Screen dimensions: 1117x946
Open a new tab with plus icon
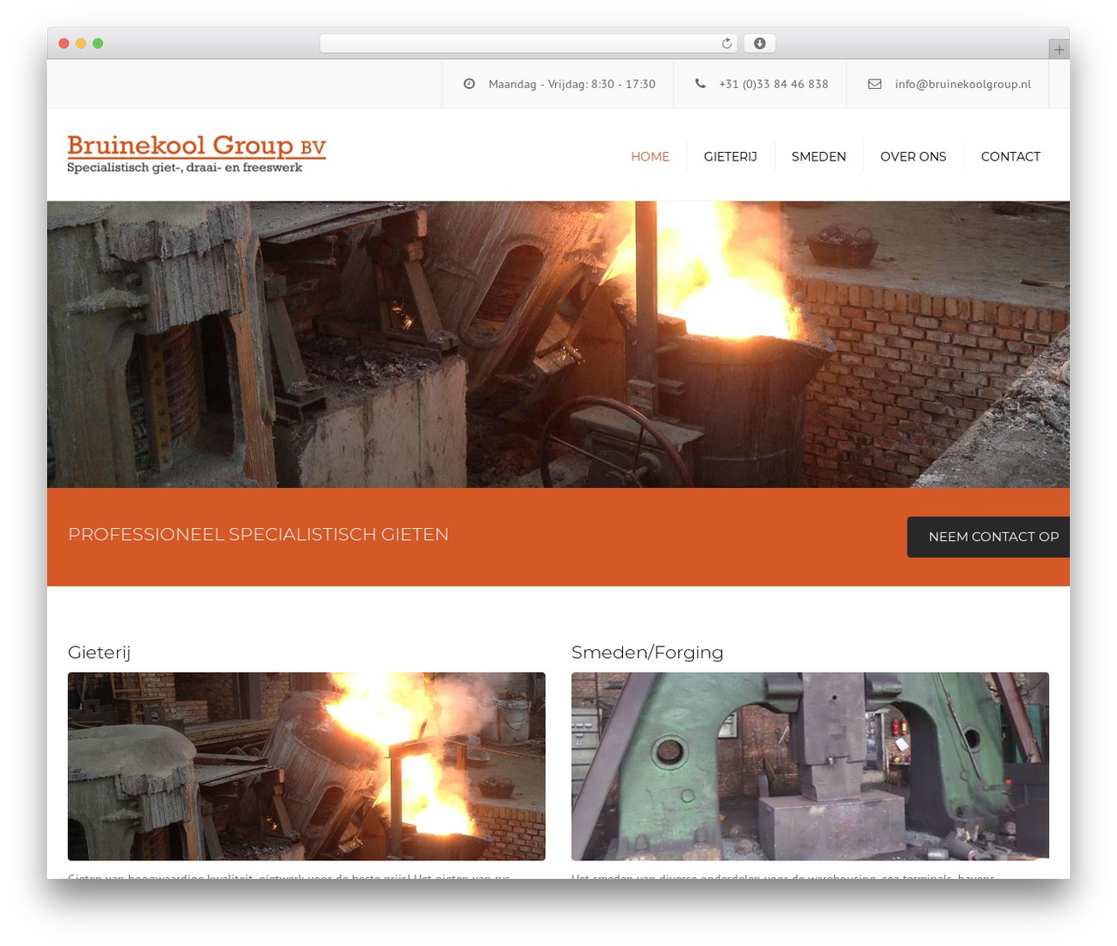pyautogui.click(x=1059, y=50)
